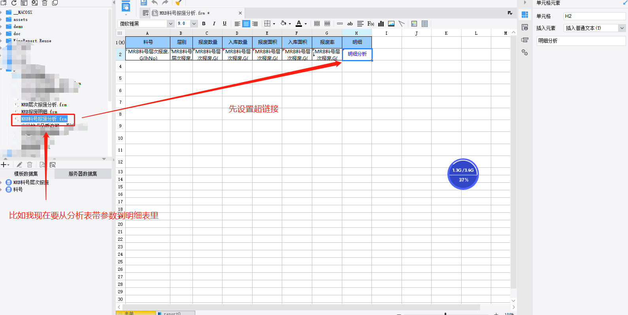Image resolution: width=628 pixels, height=315 pixels.
Task: Insert formula with the F(x) icon
Action: (371, 24)
